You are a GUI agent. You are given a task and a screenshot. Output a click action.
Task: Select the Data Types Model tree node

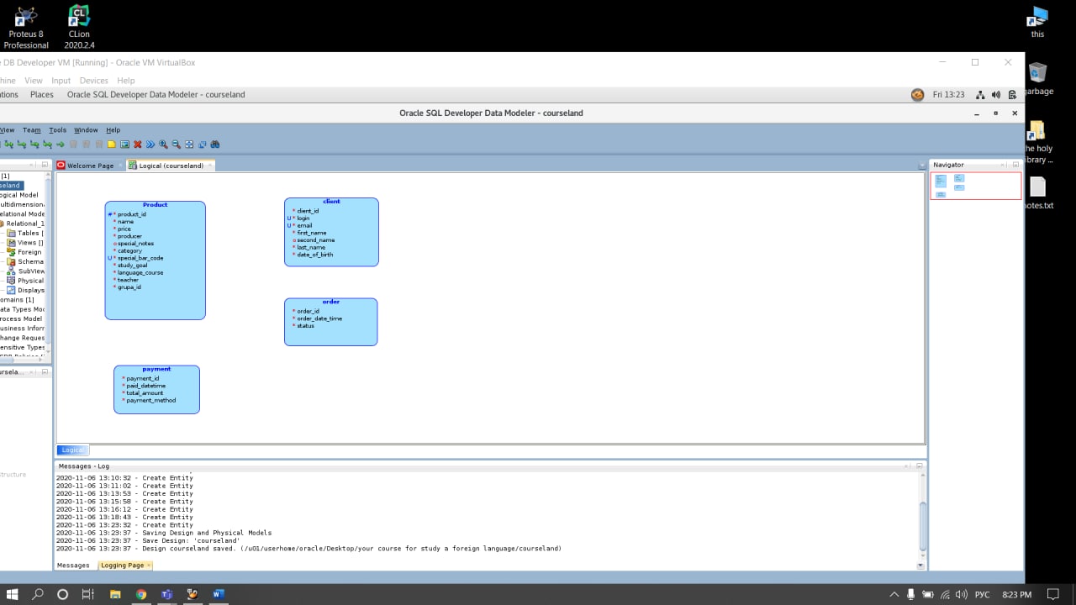22,309
